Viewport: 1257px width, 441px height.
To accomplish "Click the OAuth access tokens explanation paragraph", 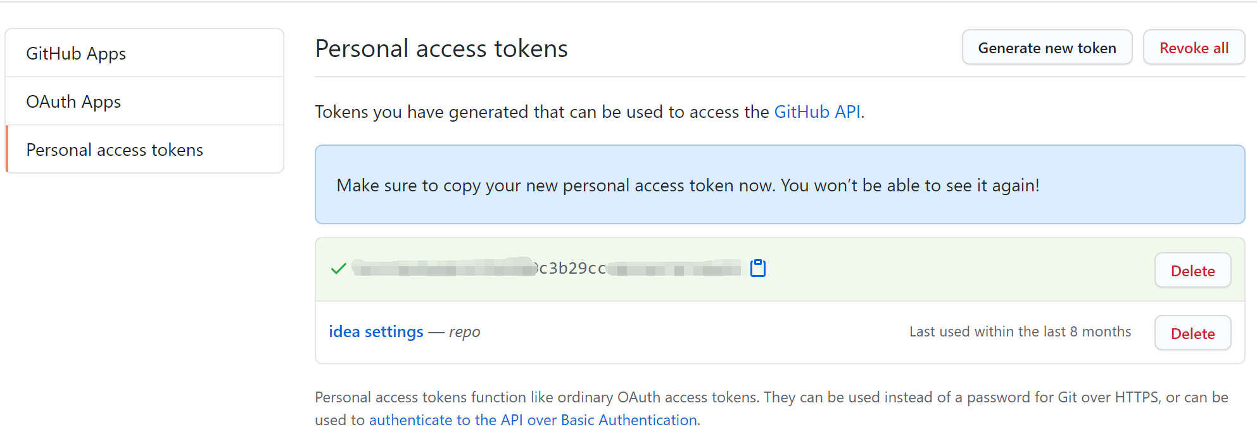I will 771,409.
